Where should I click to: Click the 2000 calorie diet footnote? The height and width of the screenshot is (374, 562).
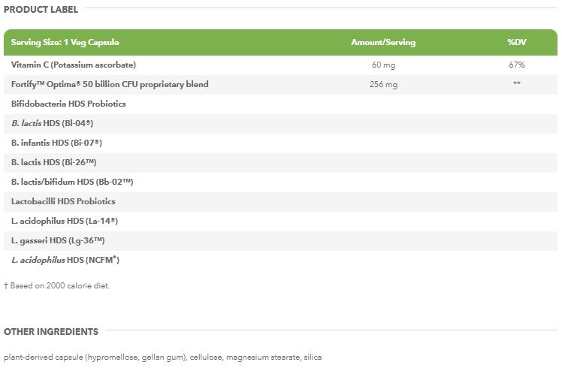59,285
